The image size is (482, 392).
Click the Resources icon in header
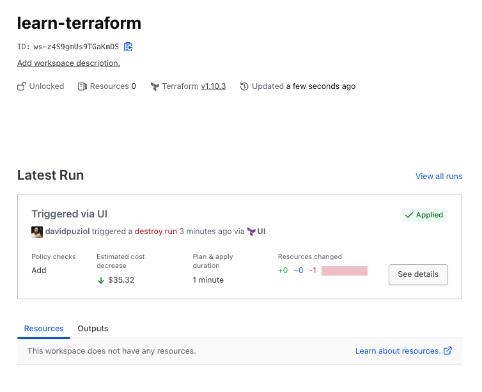[x=82, y=86]
